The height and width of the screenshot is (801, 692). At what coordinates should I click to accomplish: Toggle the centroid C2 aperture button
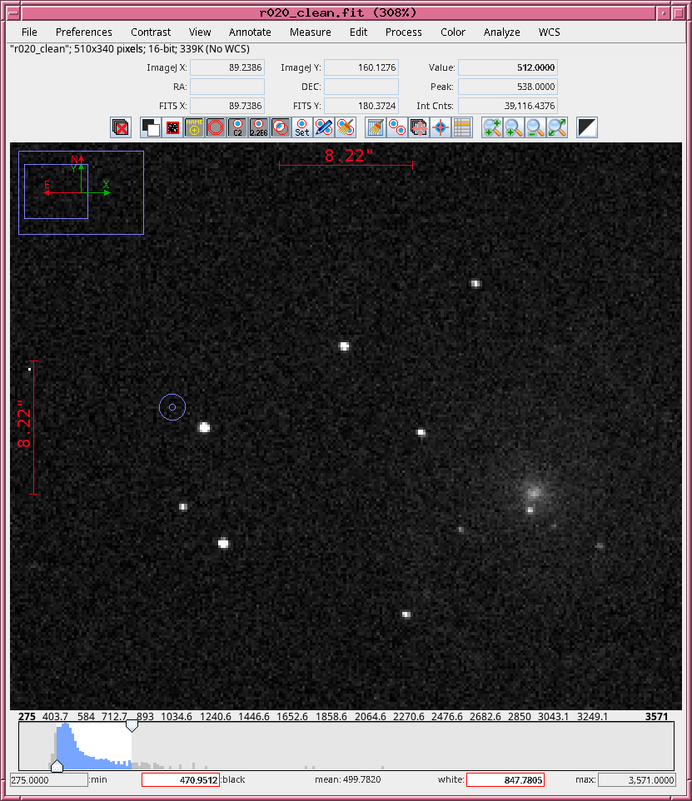tap(237, 127)
